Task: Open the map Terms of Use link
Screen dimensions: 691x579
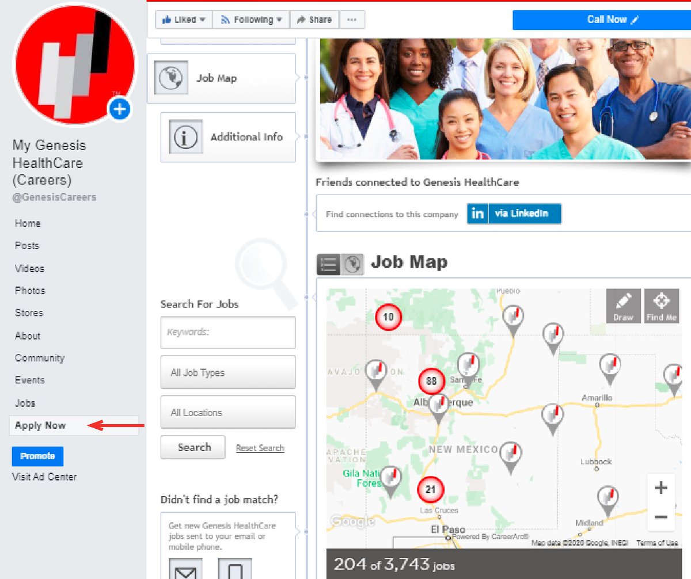Action: 657,543
